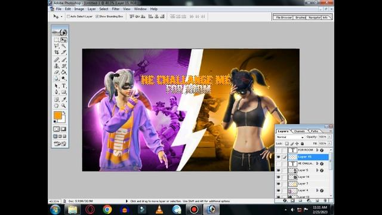Show the HE CHALLA text layer

click(279, 164)
